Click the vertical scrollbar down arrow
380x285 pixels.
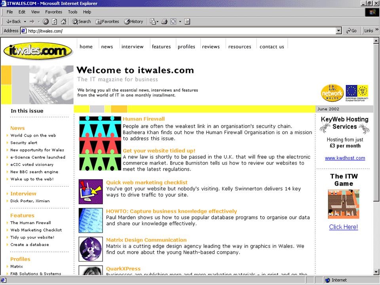tap(376, 272)
